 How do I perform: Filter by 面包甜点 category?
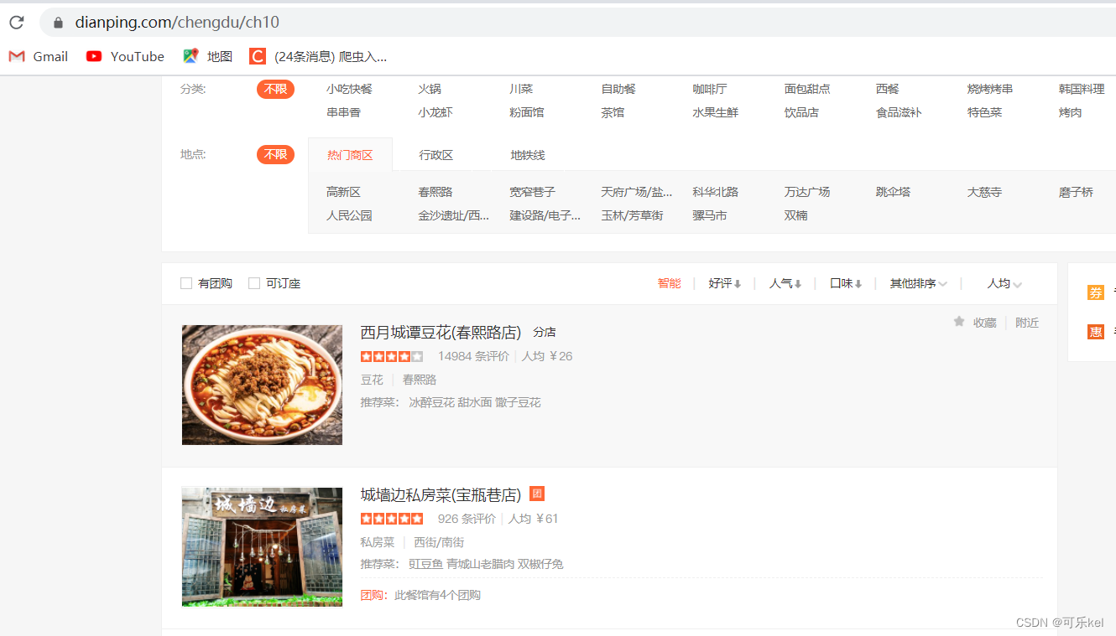pyautogui.click(x=807, y=89)
